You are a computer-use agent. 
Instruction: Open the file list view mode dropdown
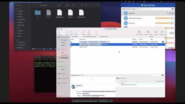pyautogui.click(x=82, y=75)
